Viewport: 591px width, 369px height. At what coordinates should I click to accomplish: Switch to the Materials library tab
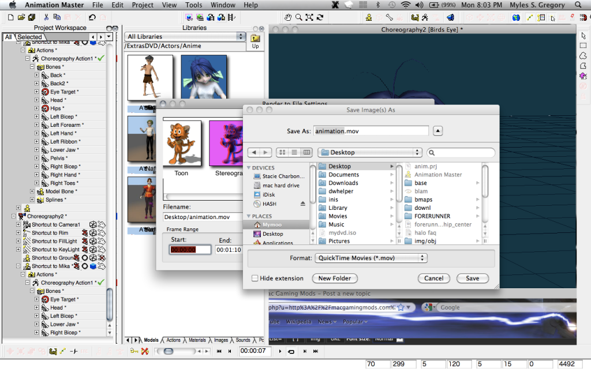(197, 340)
